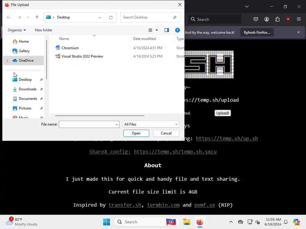Screen dimensions: 306x229
Task: Sort files by Type column
Action: coord(180,39)
